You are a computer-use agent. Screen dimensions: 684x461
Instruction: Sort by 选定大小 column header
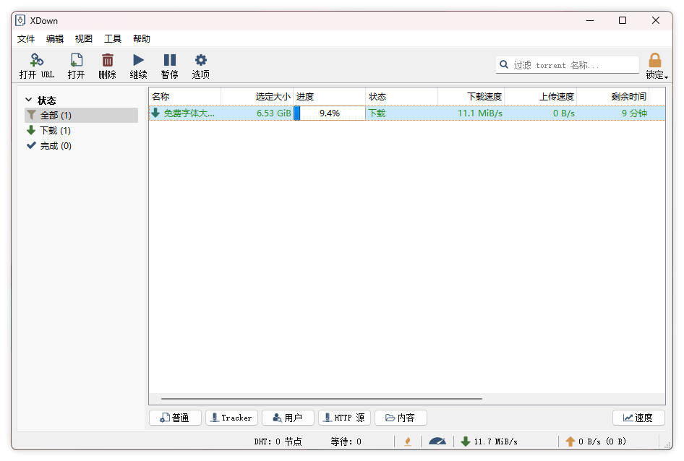[257, 96]
